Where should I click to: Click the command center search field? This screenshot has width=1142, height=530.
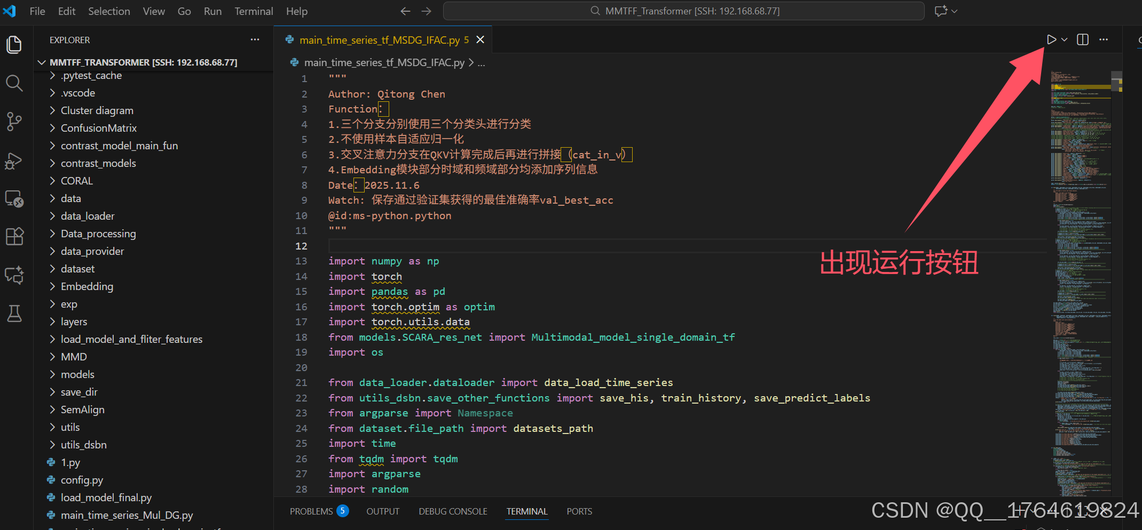(683, 11)
